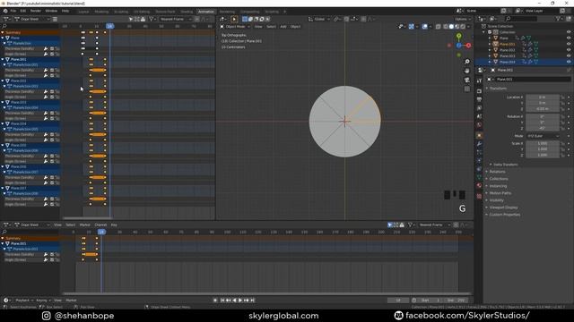Image resolution: width=574 pixels, height=322 pixels.
Task: Select solid viewport shading mode
Action: click(x=451, y=27)
